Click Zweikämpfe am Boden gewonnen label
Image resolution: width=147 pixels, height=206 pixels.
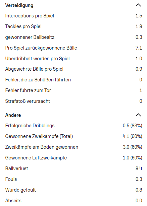pyautogui.click(x=42, y=147)
